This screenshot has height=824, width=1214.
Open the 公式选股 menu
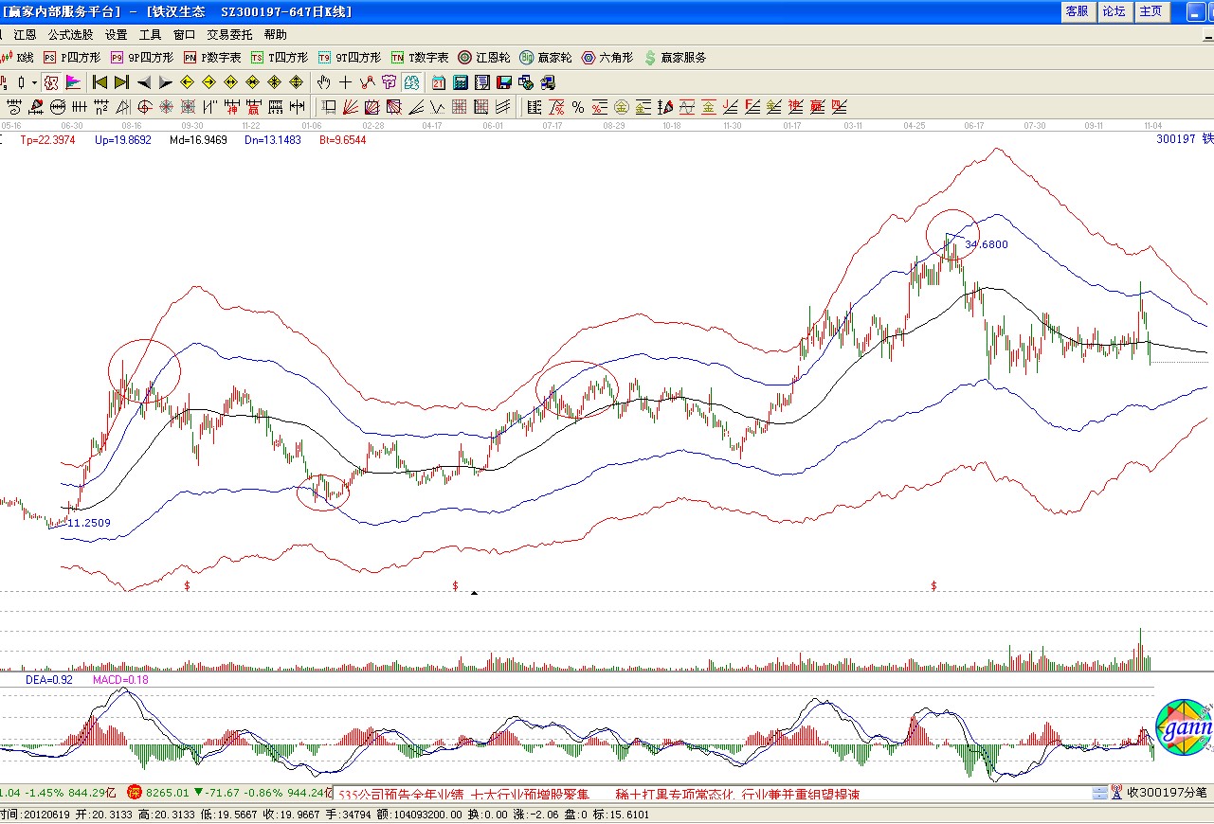click(70, 34)
